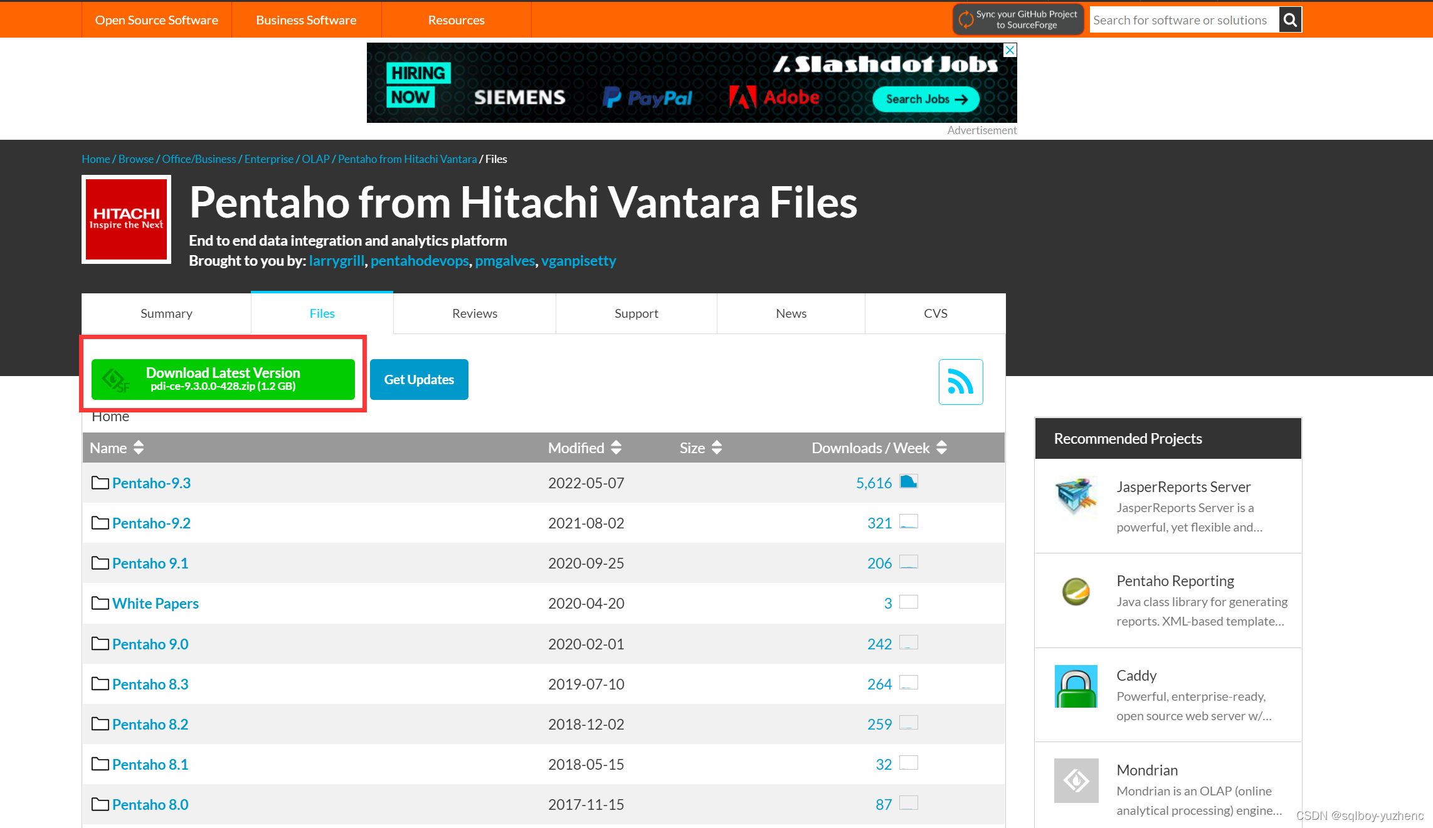This screenshot has height=828, width=1433.
Task: Select the Files tab
Action: click(322, 313)
